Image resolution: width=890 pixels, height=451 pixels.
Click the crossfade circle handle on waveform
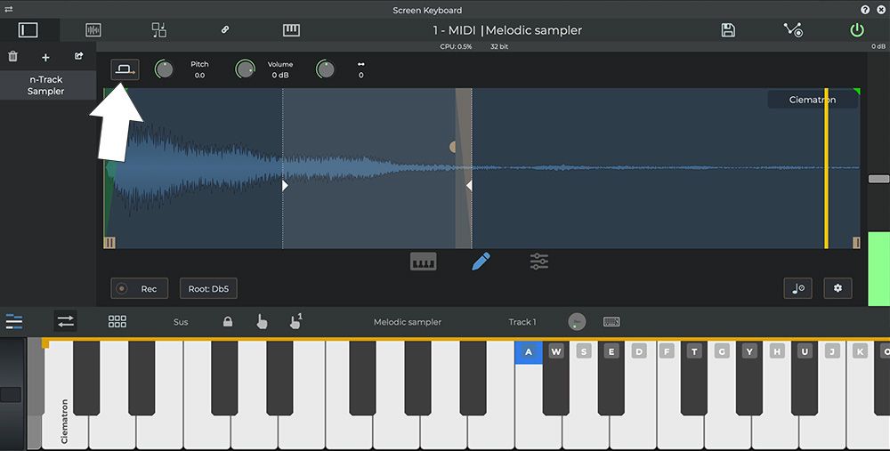(x=453, y=148)
